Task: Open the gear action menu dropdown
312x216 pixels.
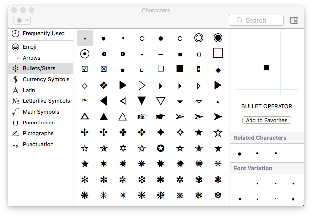Action: coord(22,20)
